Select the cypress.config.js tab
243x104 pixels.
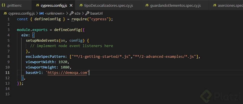point(53,5)
